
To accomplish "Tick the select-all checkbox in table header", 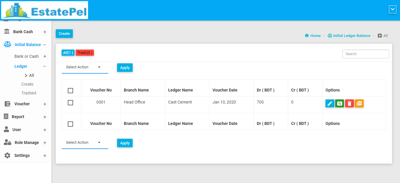I will [70, 90].
